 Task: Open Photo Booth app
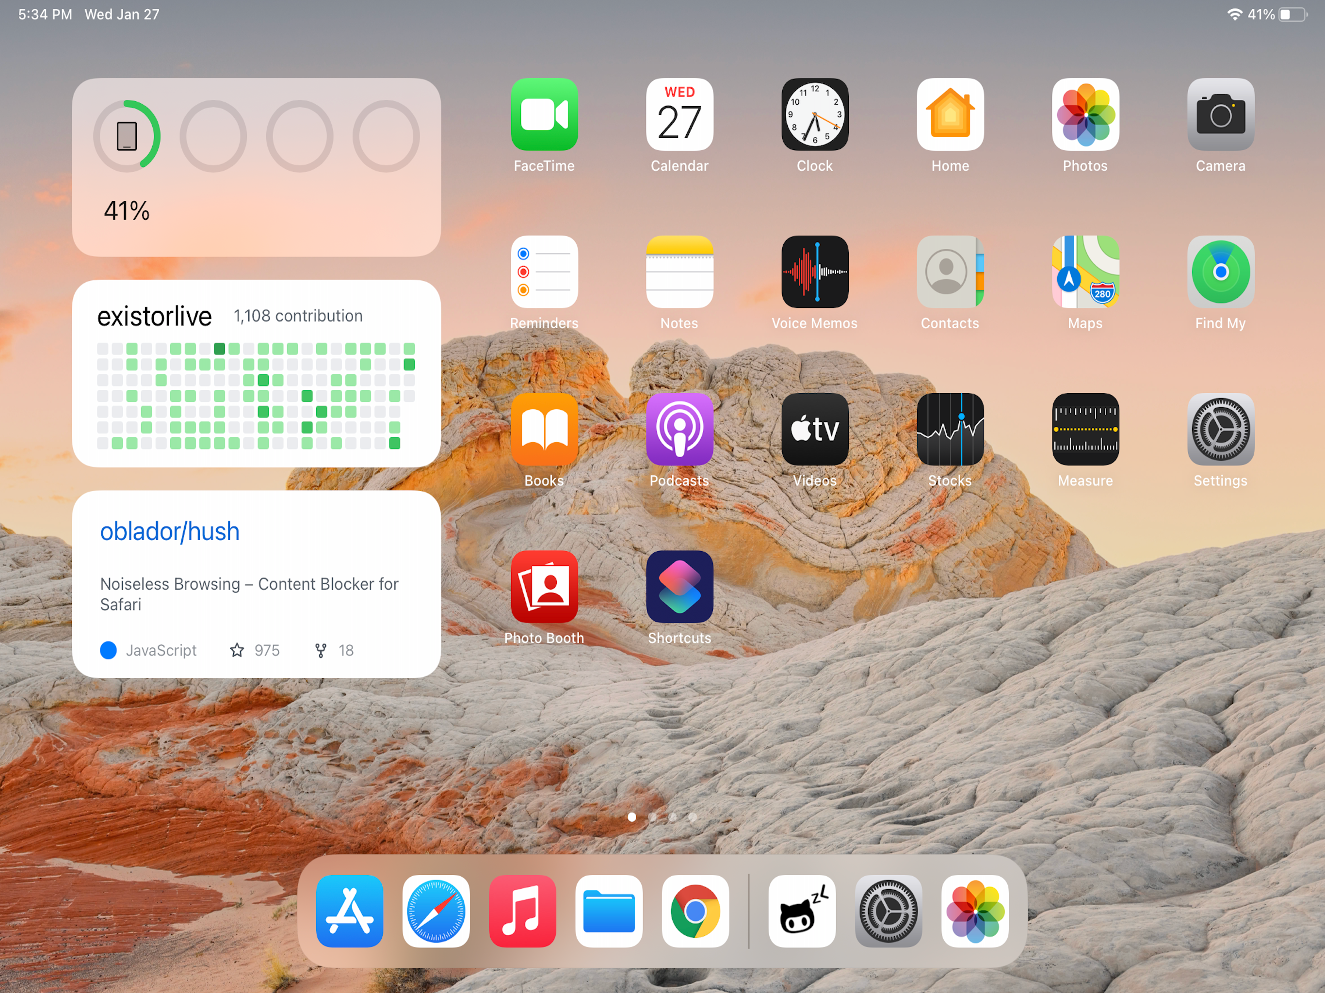point(544,587)
